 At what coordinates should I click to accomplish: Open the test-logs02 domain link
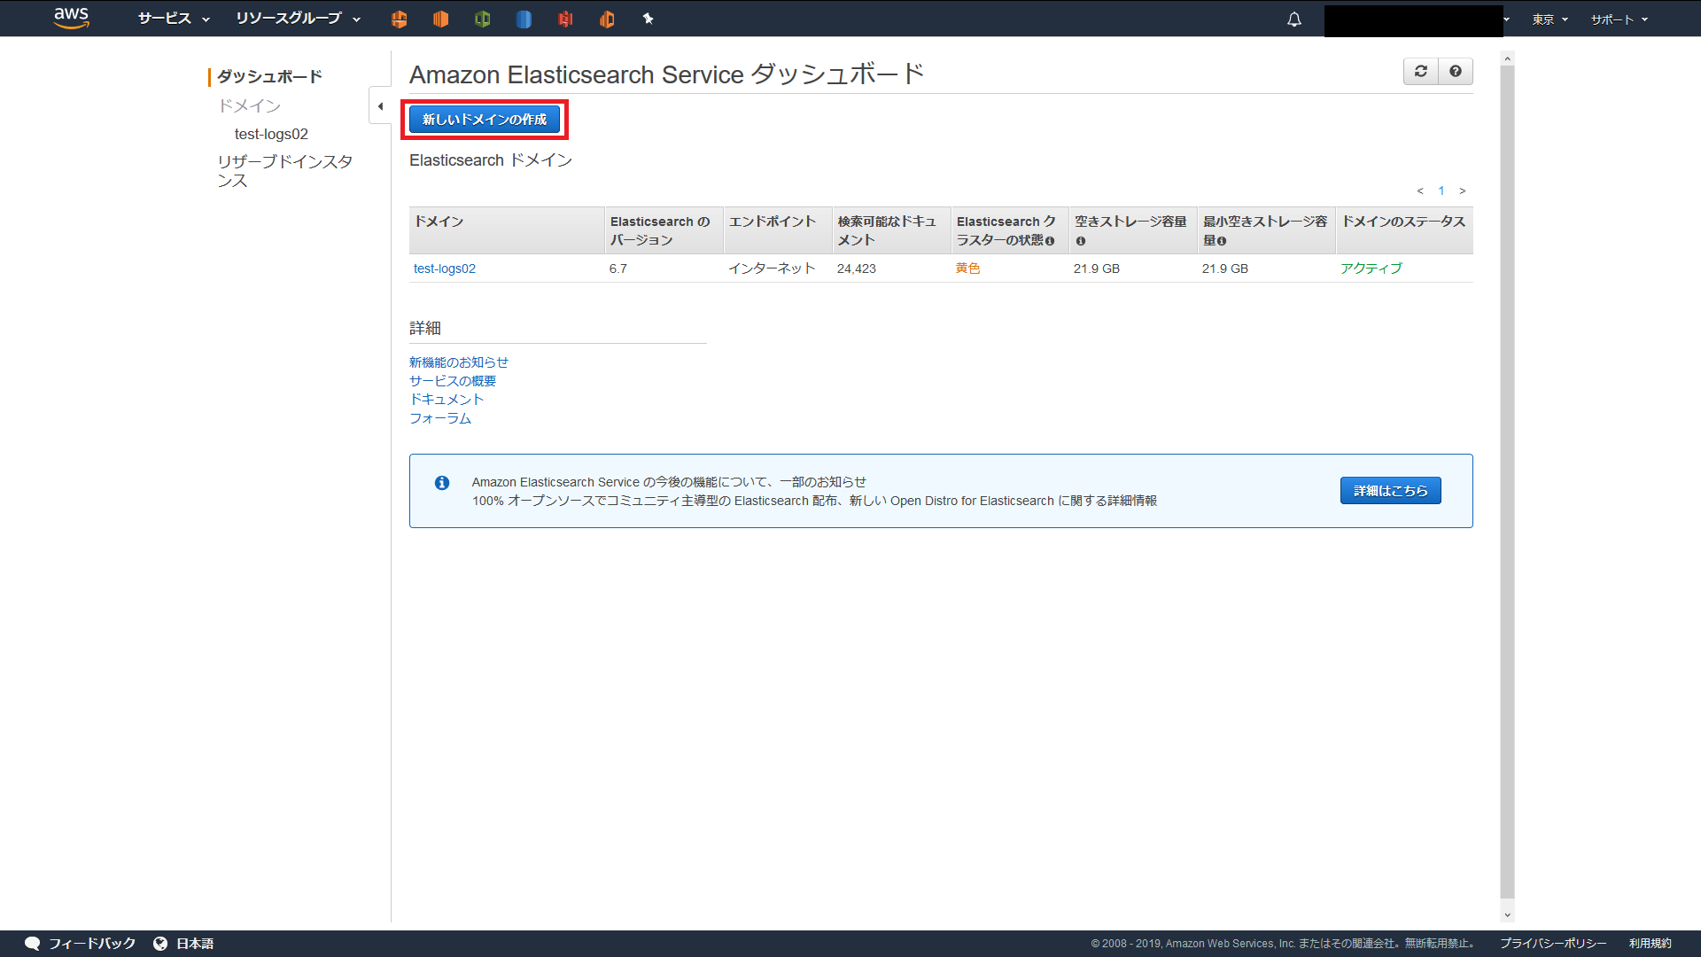[445, 268]
